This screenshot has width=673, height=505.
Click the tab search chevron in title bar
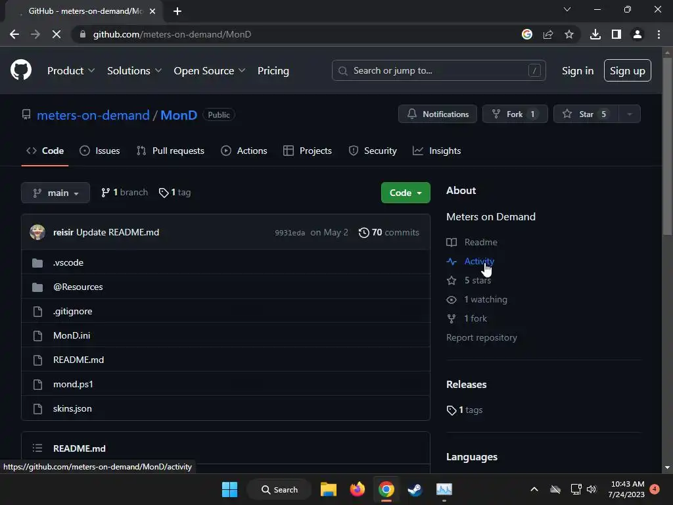(567, 9)
